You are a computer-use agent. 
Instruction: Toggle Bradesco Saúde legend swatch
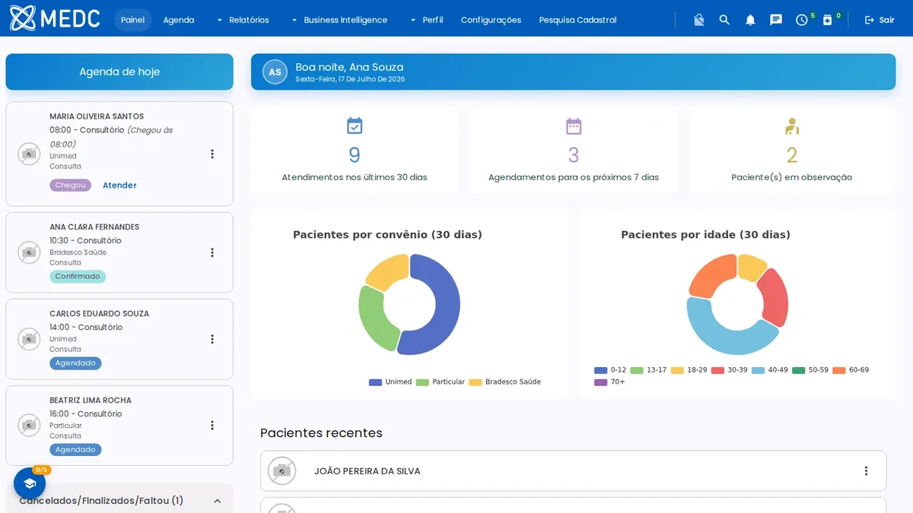tap(476, 382)
